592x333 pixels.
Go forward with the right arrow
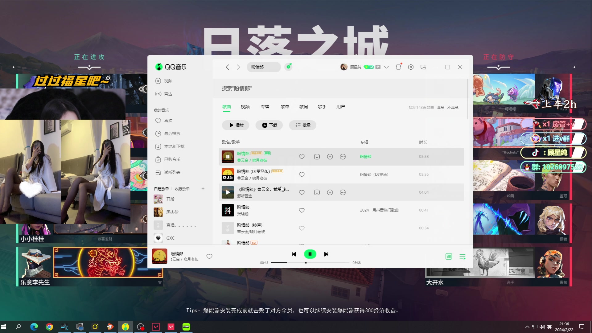(238, 67)
